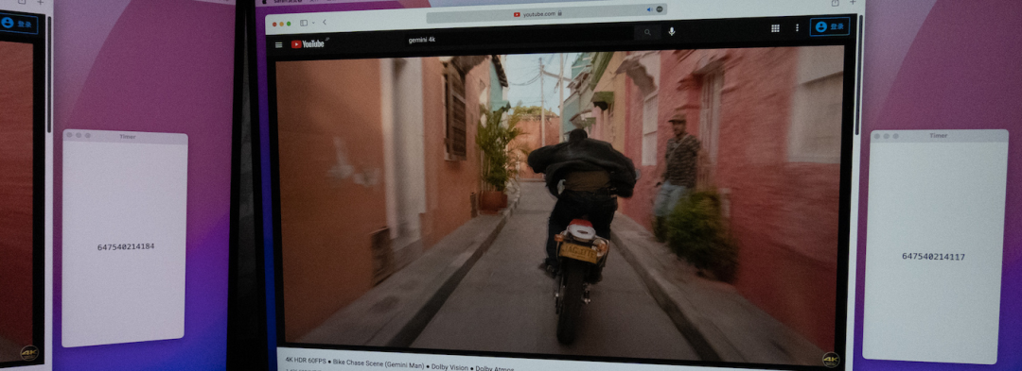Go back with Safari's back arrow
The height and width of the screenshot is (371, 1022).
click(x=325, y=22)
